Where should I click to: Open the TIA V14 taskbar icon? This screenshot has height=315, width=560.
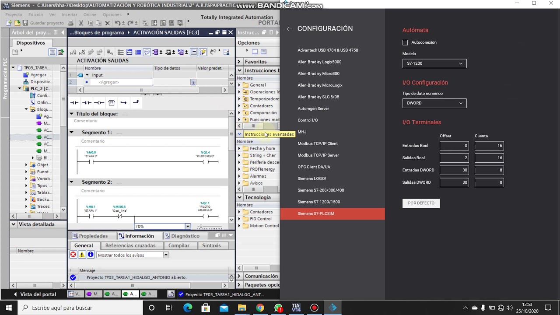296,308
